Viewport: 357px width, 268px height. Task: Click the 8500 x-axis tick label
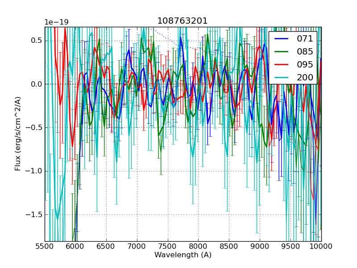pos(229,247)
